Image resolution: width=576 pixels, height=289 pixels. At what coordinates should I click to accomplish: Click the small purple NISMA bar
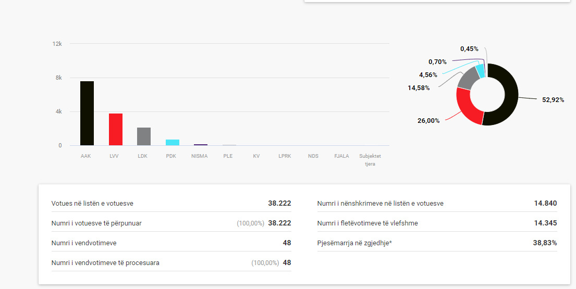coord(200,144)
